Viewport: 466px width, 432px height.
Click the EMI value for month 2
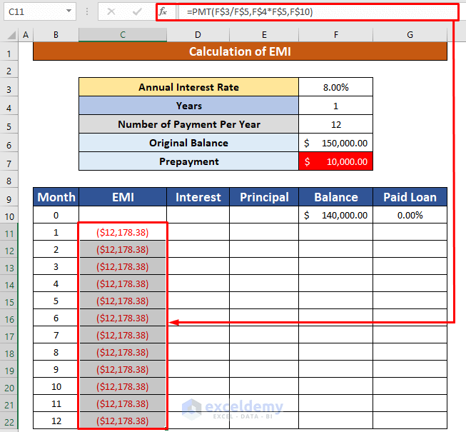coord(123,249)
